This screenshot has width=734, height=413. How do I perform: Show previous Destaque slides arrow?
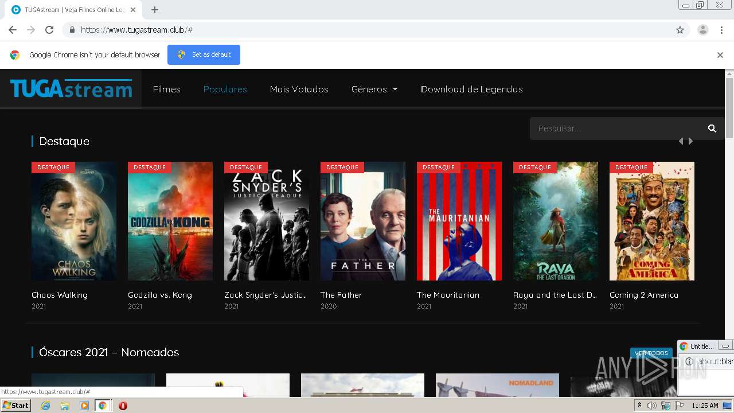click(681, 141)
